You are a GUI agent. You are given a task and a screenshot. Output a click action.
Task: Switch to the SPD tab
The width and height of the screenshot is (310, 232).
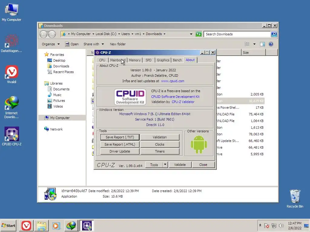click(148, 60)
